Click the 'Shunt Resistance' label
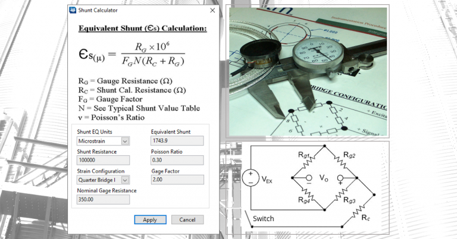The image size is (457, 239). point(97,152)
